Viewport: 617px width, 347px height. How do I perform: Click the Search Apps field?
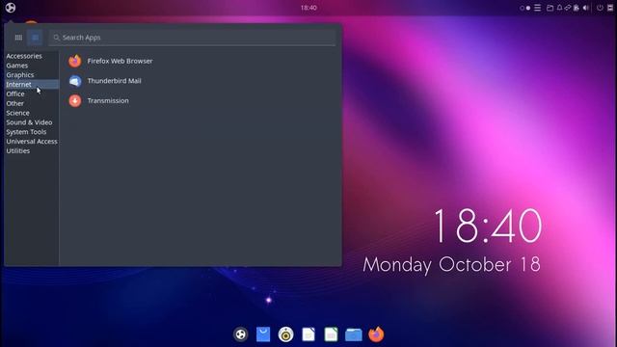(193, 38)
